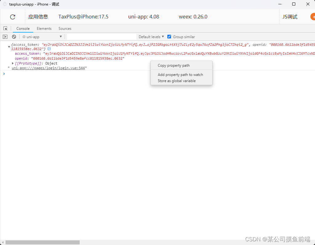The width and height of the screenshot is (315, 245).
Task: Switch to the Sources tab
Action: [x=65, y=28]
